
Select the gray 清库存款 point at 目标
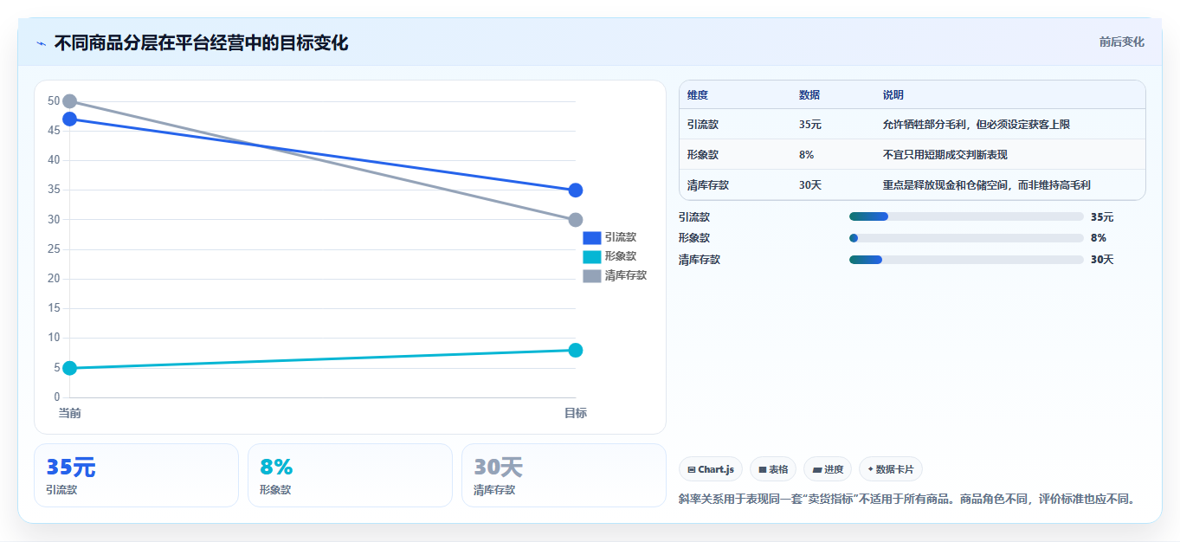click(x=576, y=220)
